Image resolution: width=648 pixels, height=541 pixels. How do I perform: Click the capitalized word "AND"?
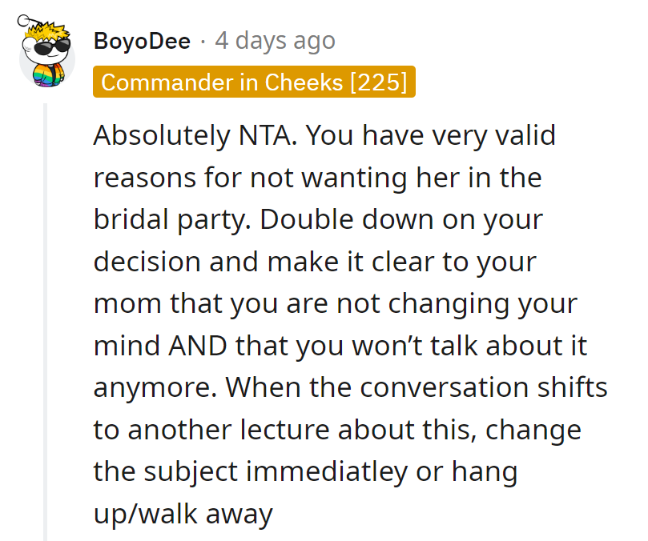(x=199, y=345)
